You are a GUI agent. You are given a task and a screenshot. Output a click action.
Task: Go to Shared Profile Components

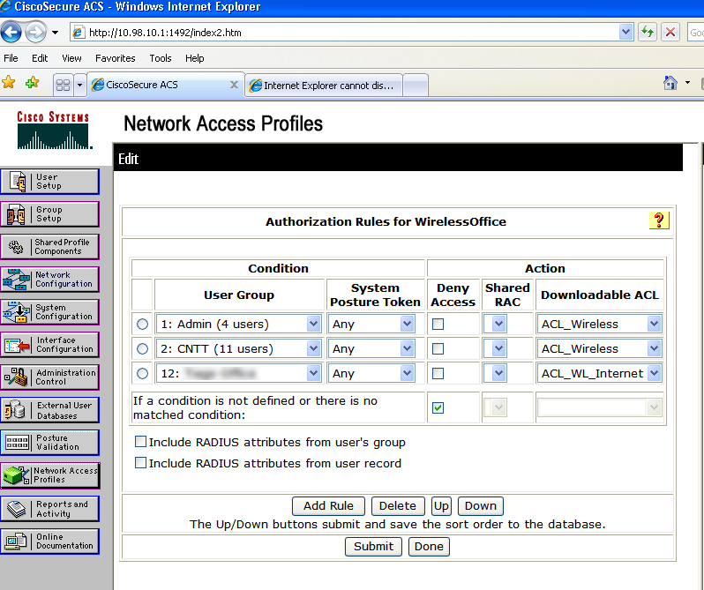click(x=49, y=247)
